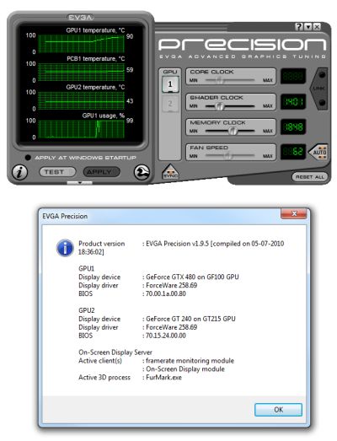The width and height of the screenshot is (337, 441).
Task: Click the EVGA logo atop monitor
Action: [80, 18]
